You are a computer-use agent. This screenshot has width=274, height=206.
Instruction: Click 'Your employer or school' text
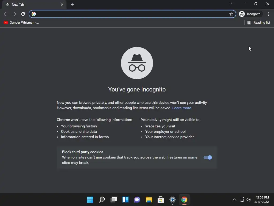click(165, 131)
